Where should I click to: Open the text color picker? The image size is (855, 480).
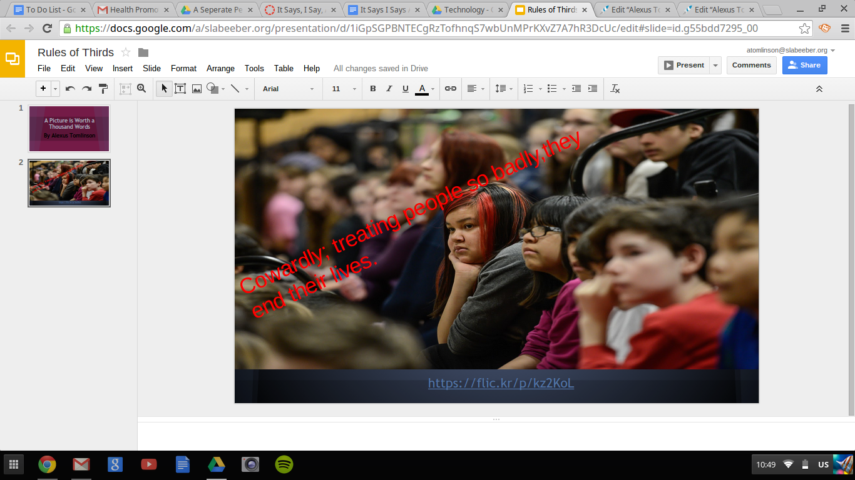click(x=422, y=89)
